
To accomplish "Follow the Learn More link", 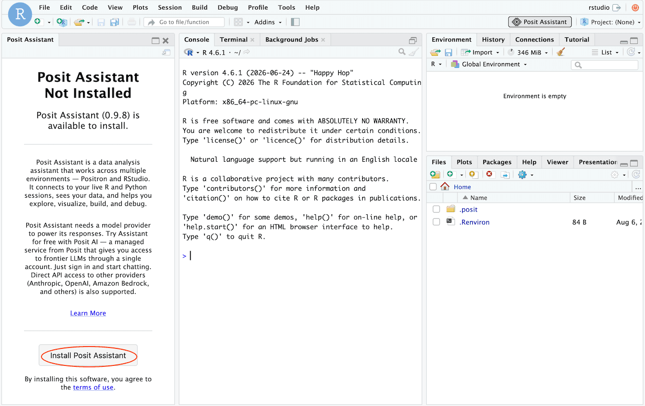I will coord(88,313).
